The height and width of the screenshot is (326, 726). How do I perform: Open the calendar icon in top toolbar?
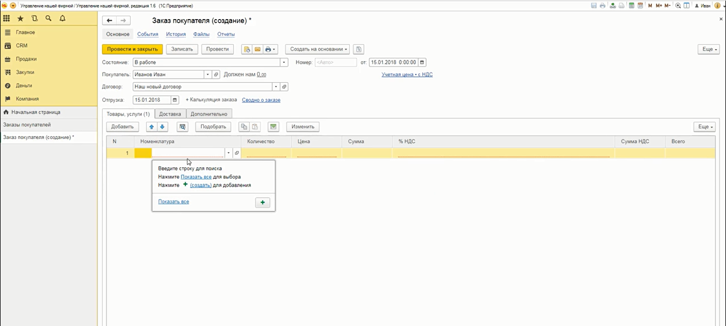640,5
